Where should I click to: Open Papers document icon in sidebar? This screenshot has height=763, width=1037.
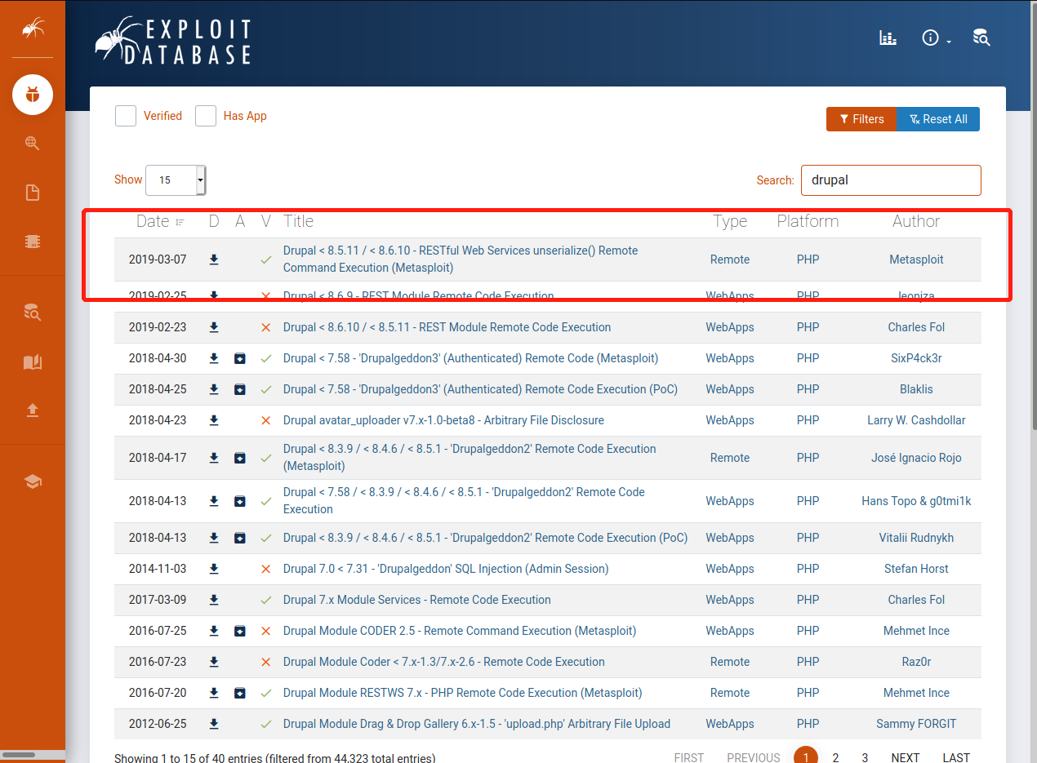pyautogui.click(x=33, y=193)
